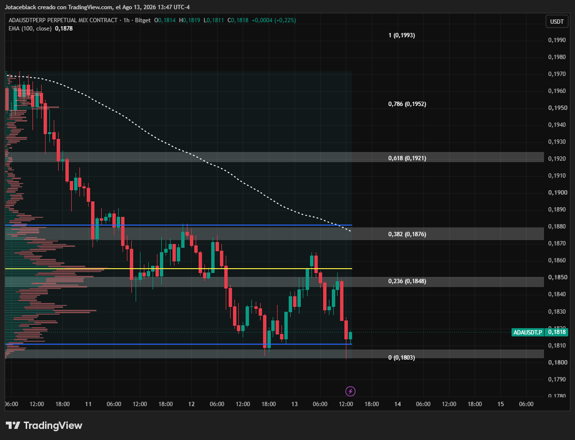Click the 0,1950 price axis label
The image size is (575, 440).
557,108
